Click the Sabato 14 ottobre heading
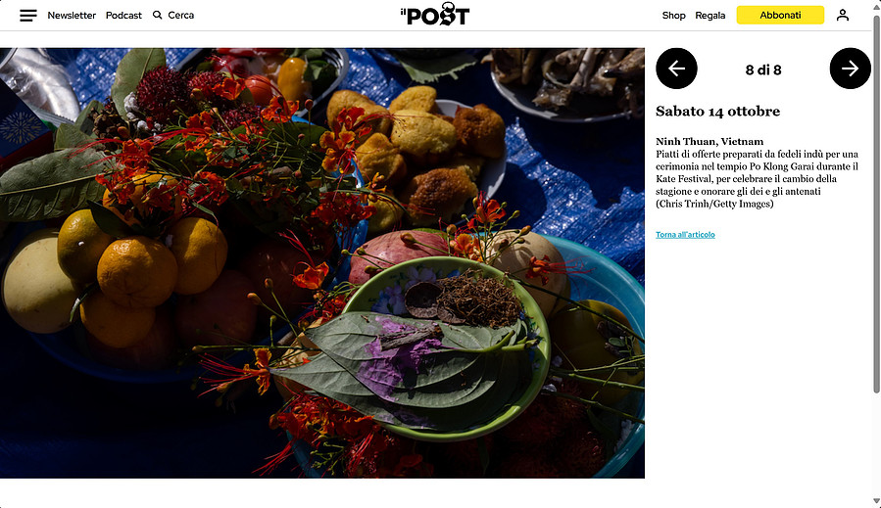This screenshot has width=881, height=508. coord(717,112)
